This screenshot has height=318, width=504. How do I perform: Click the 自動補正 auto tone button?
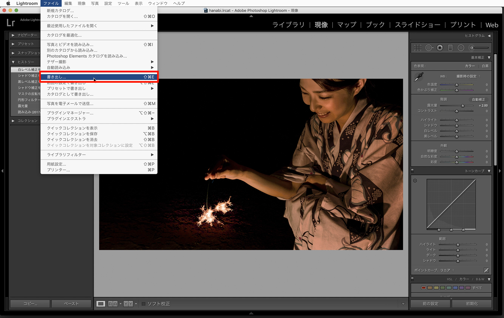pyautogui.click(x=479, y=100)
